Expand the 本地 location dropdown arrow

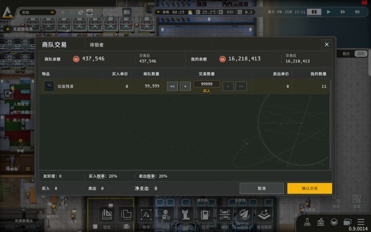coord(158,12)
